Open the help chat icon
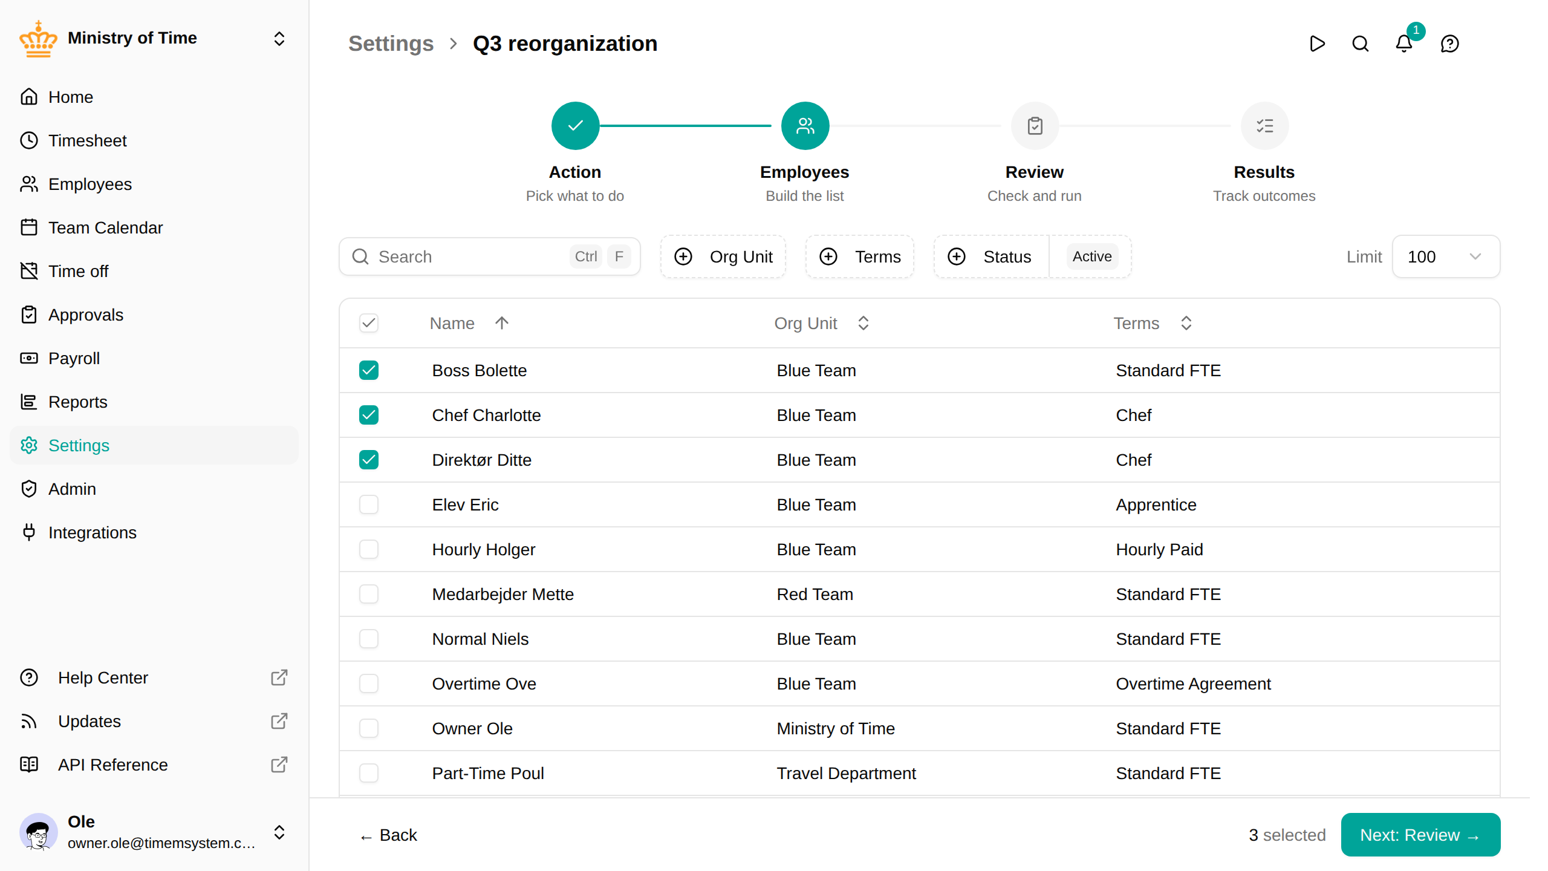Screen dimensions: 1548x871 point(1450,44)
